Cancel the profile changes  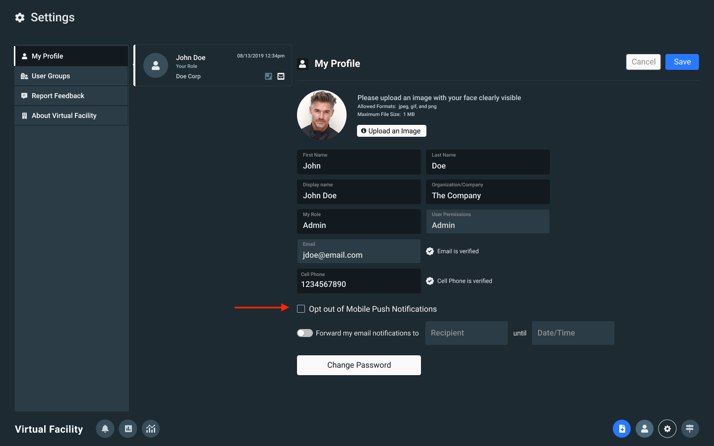click(x=643, y=62)
